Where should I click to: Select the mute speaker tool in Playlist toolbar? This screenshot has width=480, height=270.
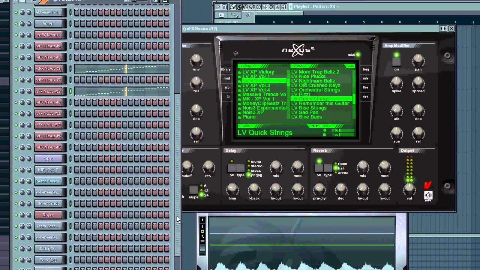click(x=252, y=7)
